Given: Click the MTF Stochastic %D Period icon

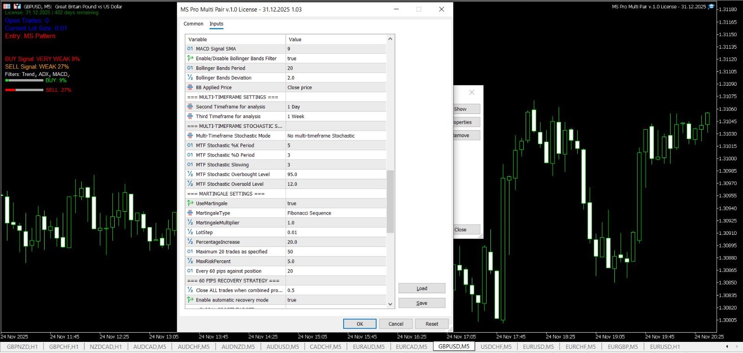Looking at the screenshot, I should [x=190, y=155].
